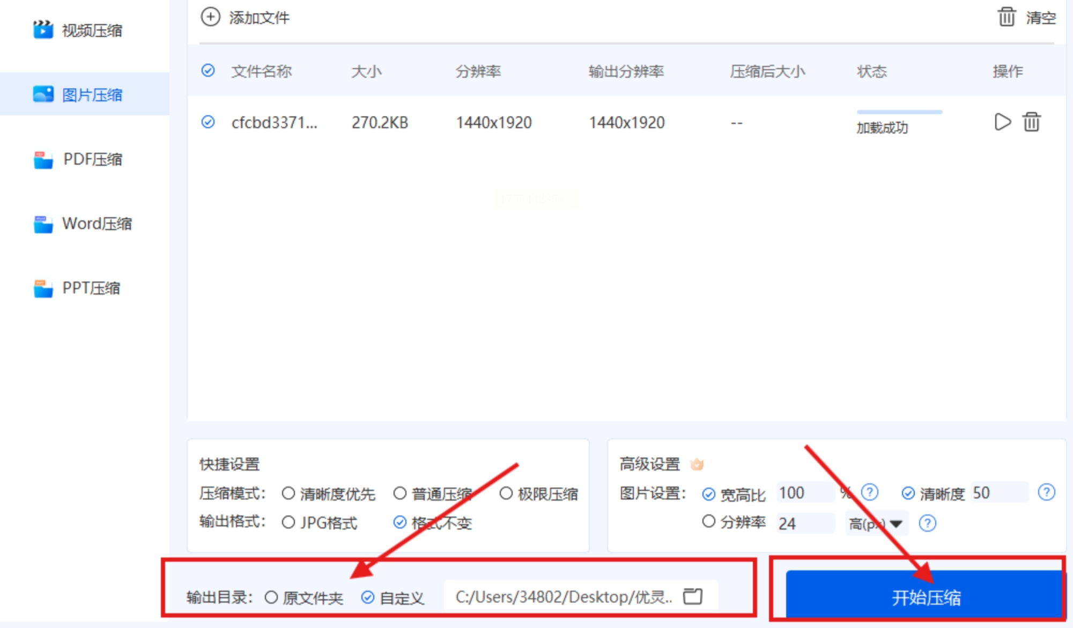Click the output path text field
This screenshot has height=628, width=1073.
(563, 597)
